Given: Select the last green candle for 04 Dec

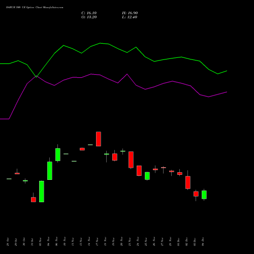Looking at the screenshot, I should pos(204,195).
